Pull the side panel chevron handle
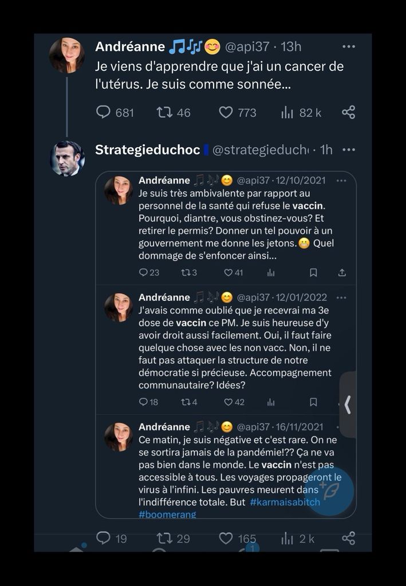The height and width of the screenshot is (586, 406). coord(348,405)
